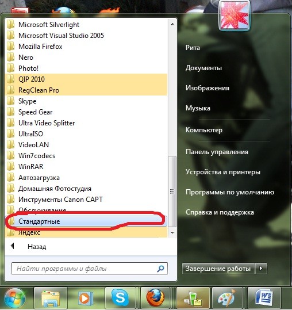Image resolution: width=292 pixels, height=310 pixels.
Task: Click Завершение работы button
Action: (218, 269)
